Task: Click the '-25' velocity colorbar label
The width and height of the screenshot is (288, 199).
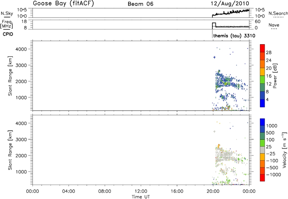Action: [271, 154]
